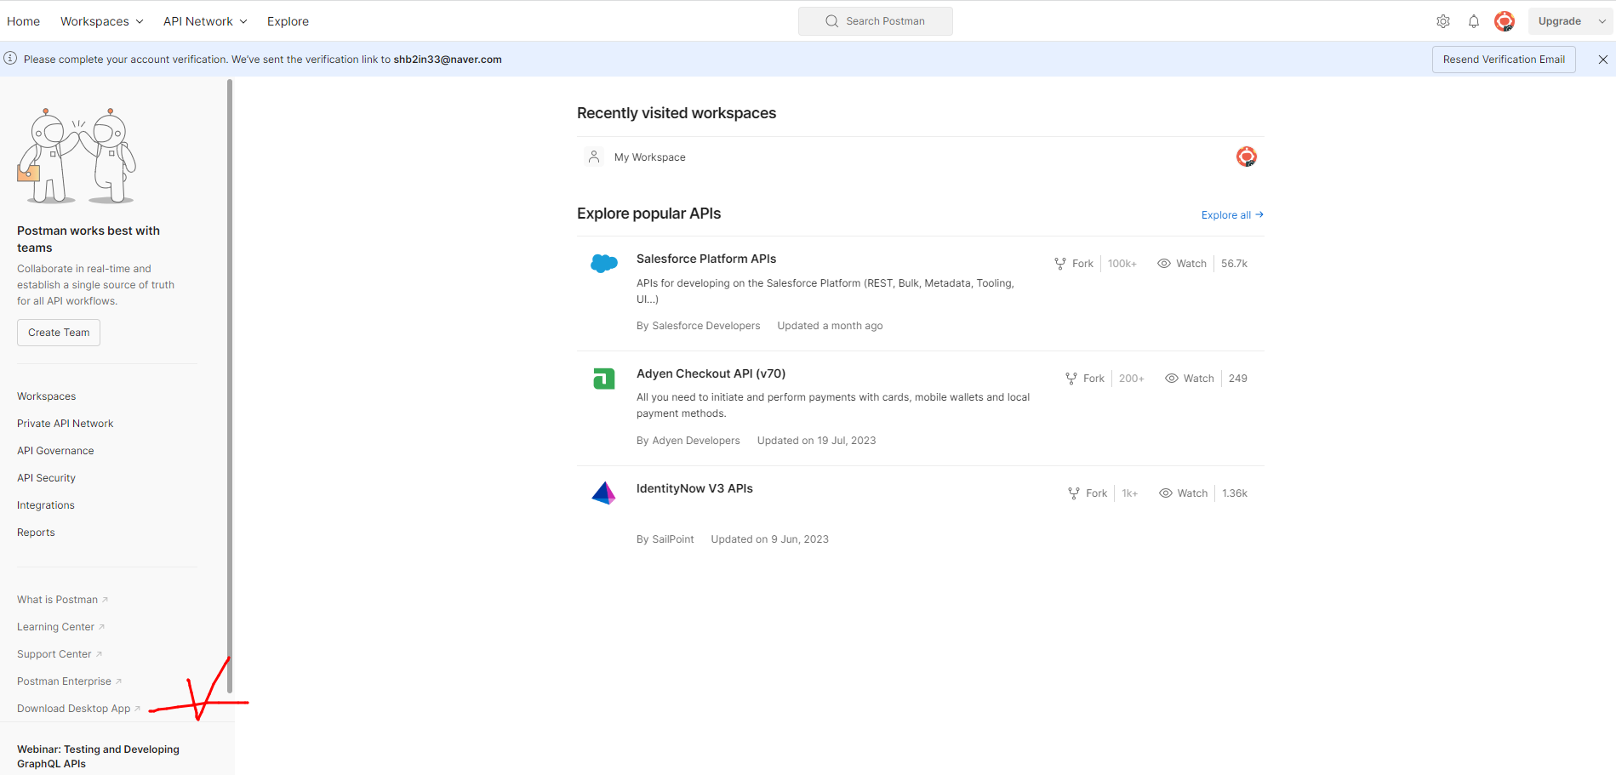Click the IdentityNow SailPoint logo
This screenshot has height=775, width=1616.
[x=604, y=493]
